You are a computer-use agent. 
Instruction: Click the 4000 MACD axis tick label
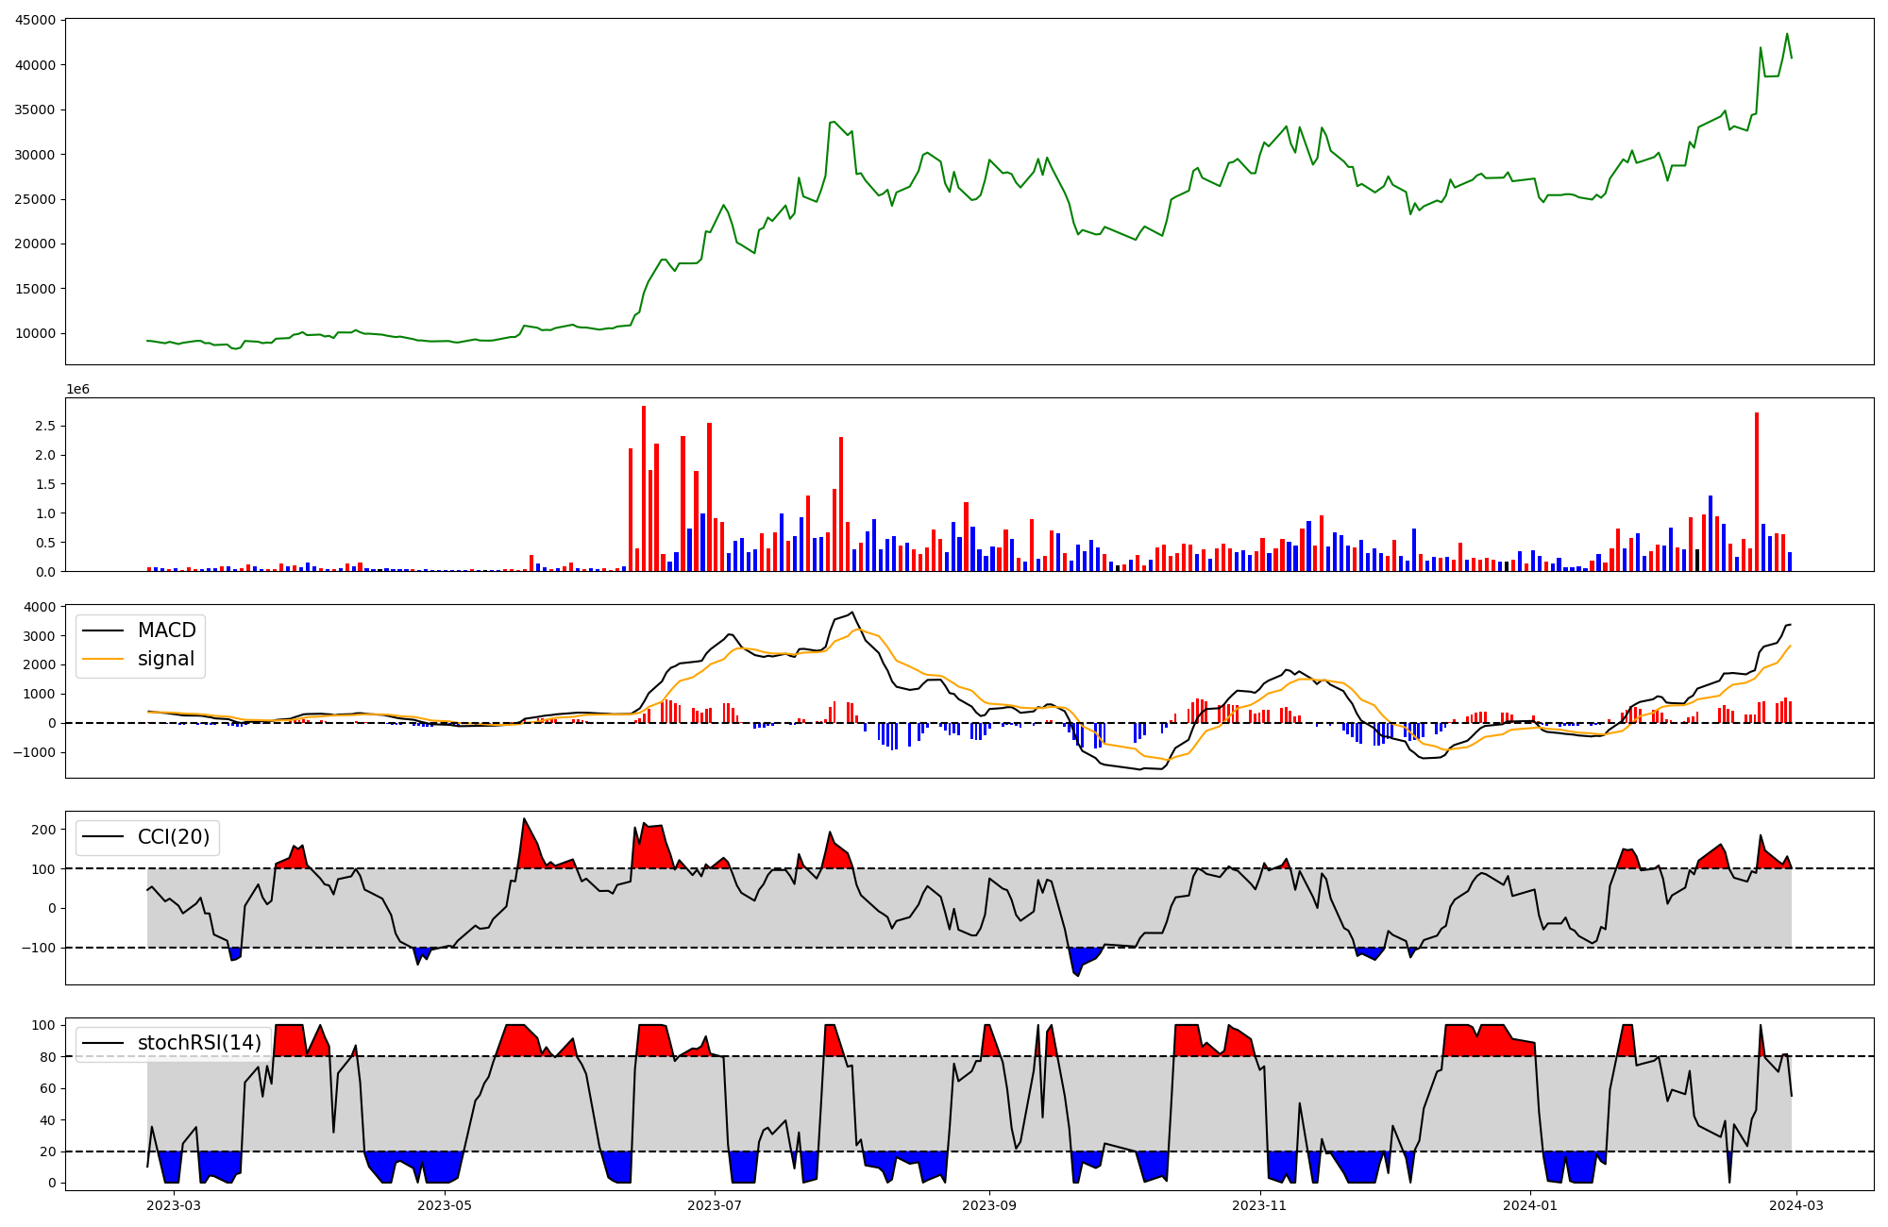pos(39,607)
